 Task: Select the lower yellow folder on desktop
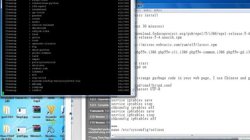point(7,132)
